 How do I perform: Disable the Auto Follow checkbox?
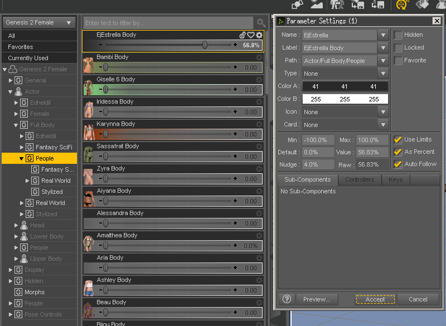coord(397,164)
